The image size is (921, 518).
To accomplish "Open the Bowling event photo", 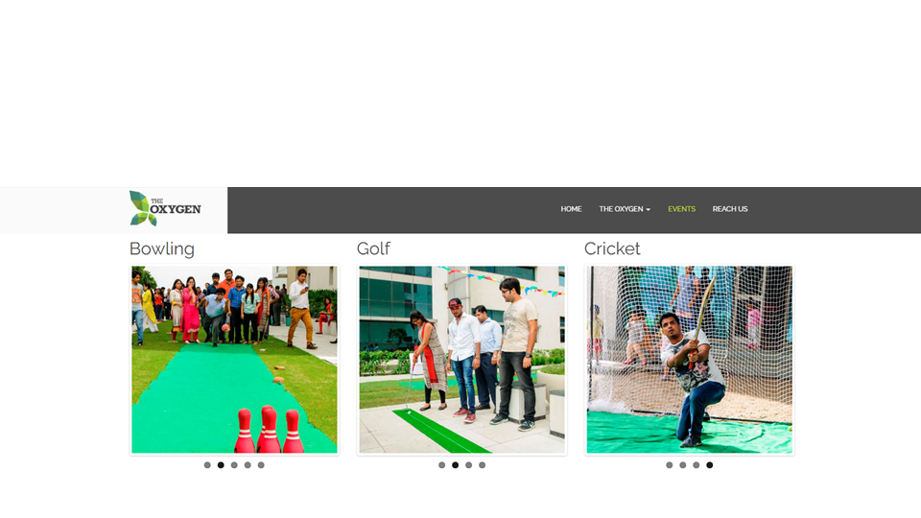I will tap(234, 360).
